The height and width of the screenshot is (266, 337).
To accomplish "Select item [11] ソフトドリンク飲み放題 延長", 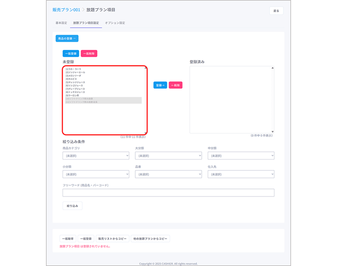I will tap(103, 102).
